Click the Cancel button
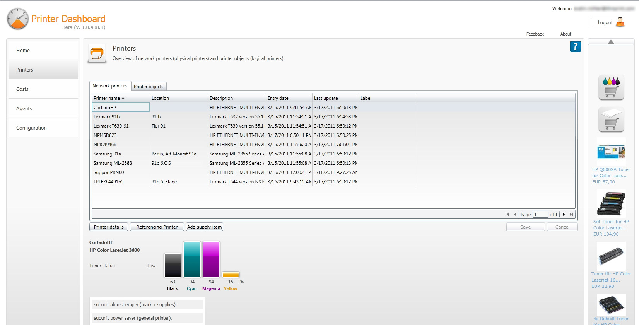 point(562,227)
